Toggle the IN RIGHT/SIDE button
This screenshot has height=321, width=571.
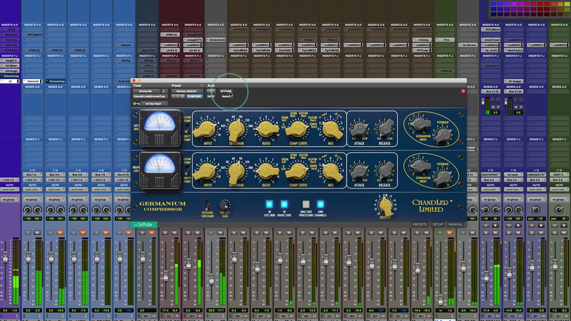(x=284, y=204)
